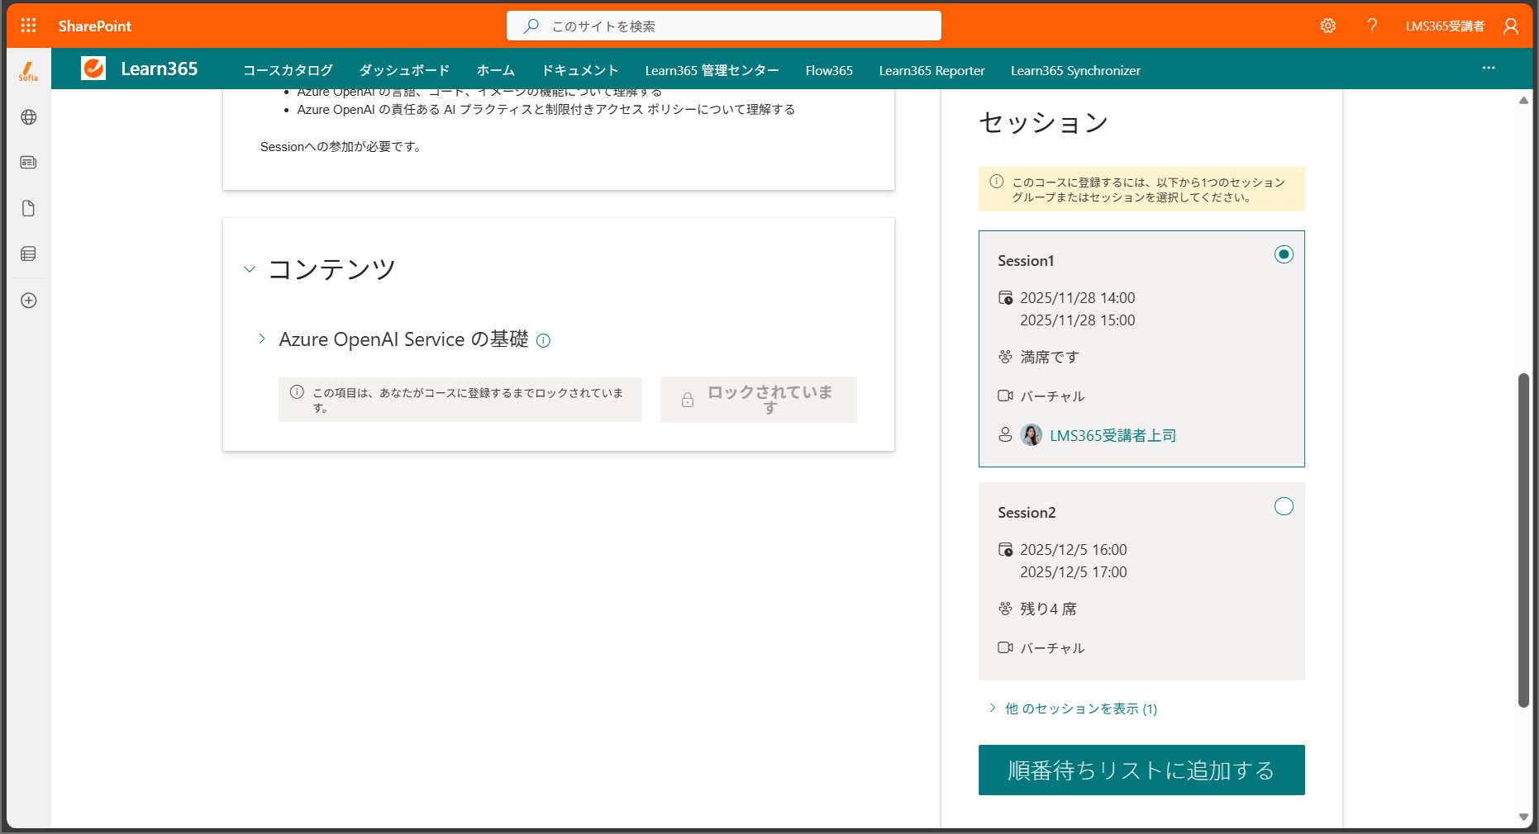Click the scrollbar down arrow

point(1523,817)
